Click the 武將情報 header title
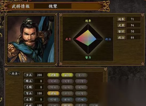146x106 pixels. pos(21,6)
